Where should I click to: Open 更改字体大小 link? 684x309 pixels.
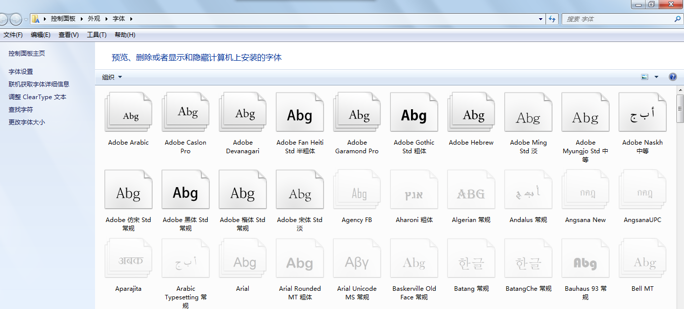pyautogui.click(x=27, y=122)
